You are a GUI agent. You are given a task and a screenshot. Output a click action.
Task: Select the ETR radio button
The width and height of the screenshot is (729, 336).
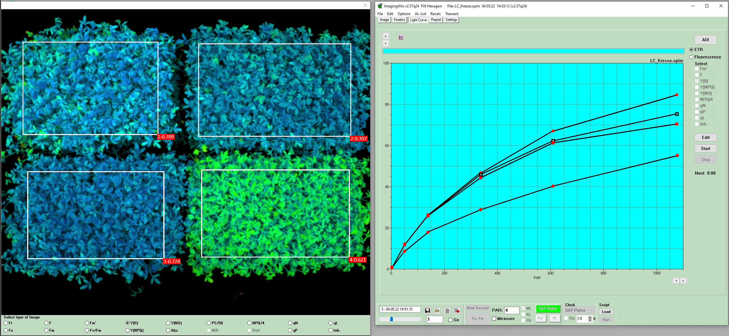coord(693,50)
